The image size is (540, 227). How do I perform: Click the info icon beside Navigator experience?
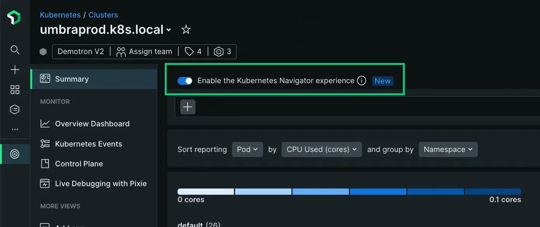click(361, 81)
